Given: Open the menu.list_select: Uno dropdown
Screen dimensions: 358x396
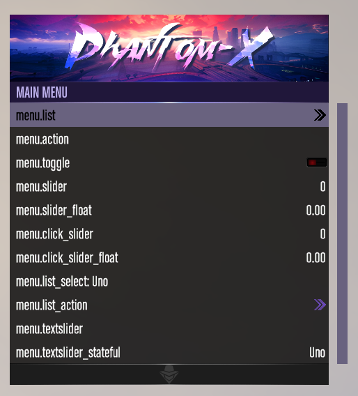Looking at the screenshot, I should coord(169,282).
